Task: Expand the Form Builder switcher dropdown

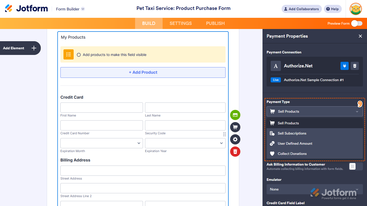Action: pyautogui.click(x=83, y=9)
